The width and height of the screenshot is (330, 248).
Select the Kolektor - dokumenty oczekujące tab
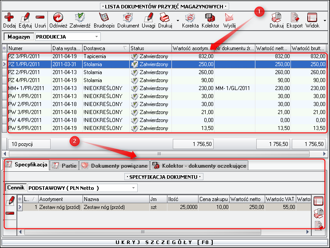[x=199, y=165]
